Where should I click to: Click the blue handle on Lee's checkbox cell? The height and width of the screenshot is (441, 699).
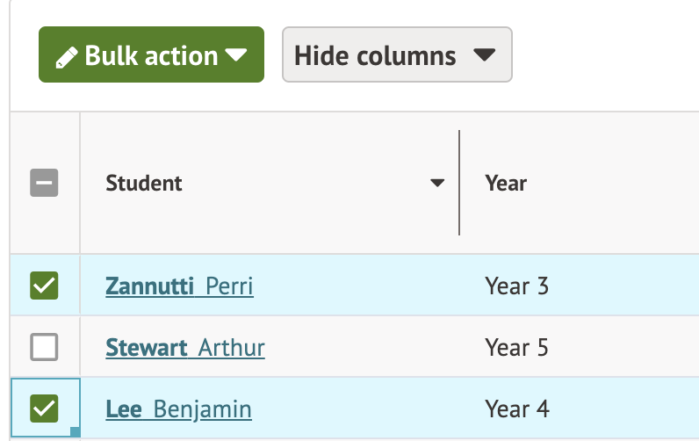(76, 431)
